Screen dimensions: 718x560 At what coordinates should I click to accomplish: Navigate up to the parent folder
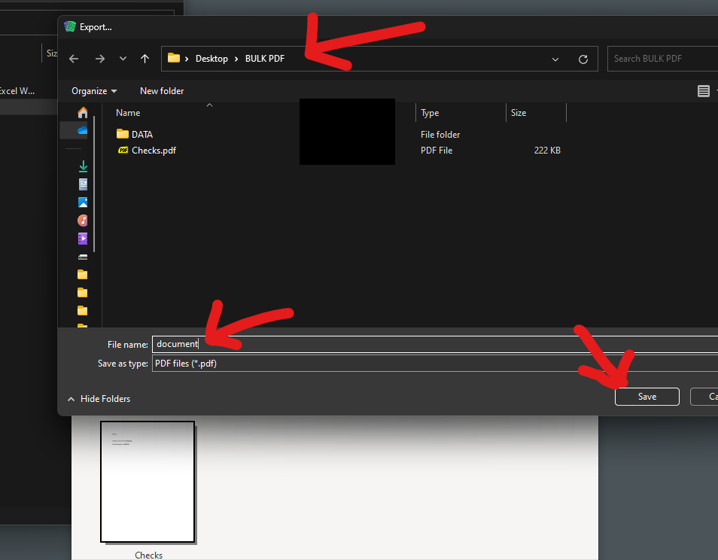pyautogui.click(x=145, y=58)
